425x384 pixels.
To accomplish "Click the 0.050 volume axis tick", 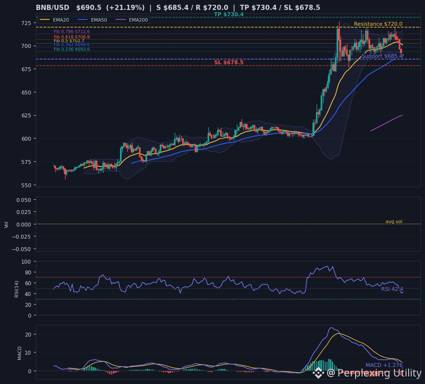I will pyautogui.click(x=24, y=200).
